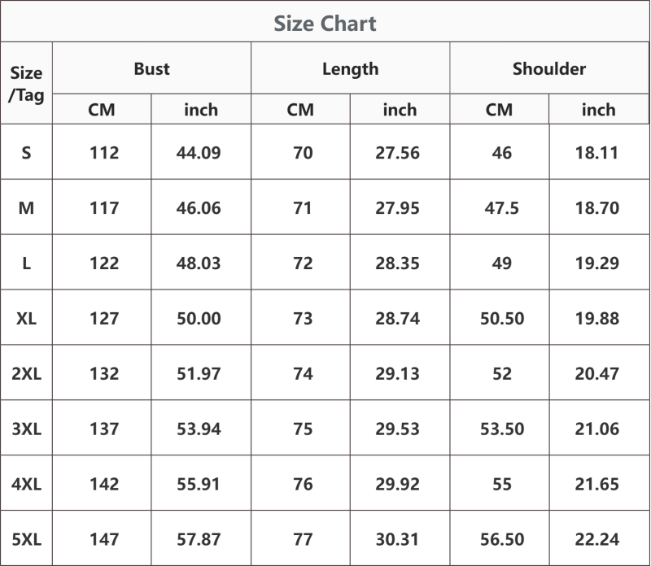Viewport: 651px width, 566px height.
Task: Click the Size Chart title
Action: pyautogui.click(x=325, y=24)
